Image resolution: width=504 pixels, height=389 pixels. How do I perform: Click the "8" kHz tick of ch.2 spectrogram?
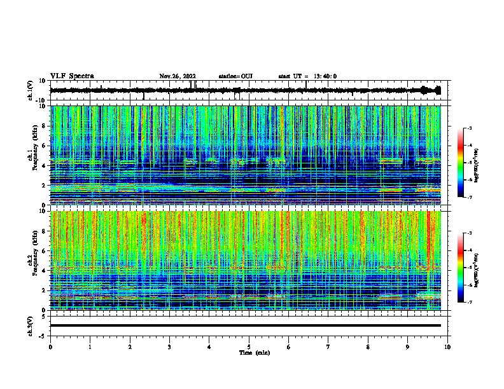point(44,231)
